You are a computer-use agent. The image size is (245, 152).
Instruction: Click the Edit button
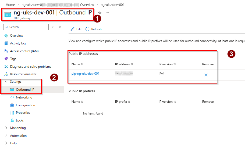click(76, 29)
